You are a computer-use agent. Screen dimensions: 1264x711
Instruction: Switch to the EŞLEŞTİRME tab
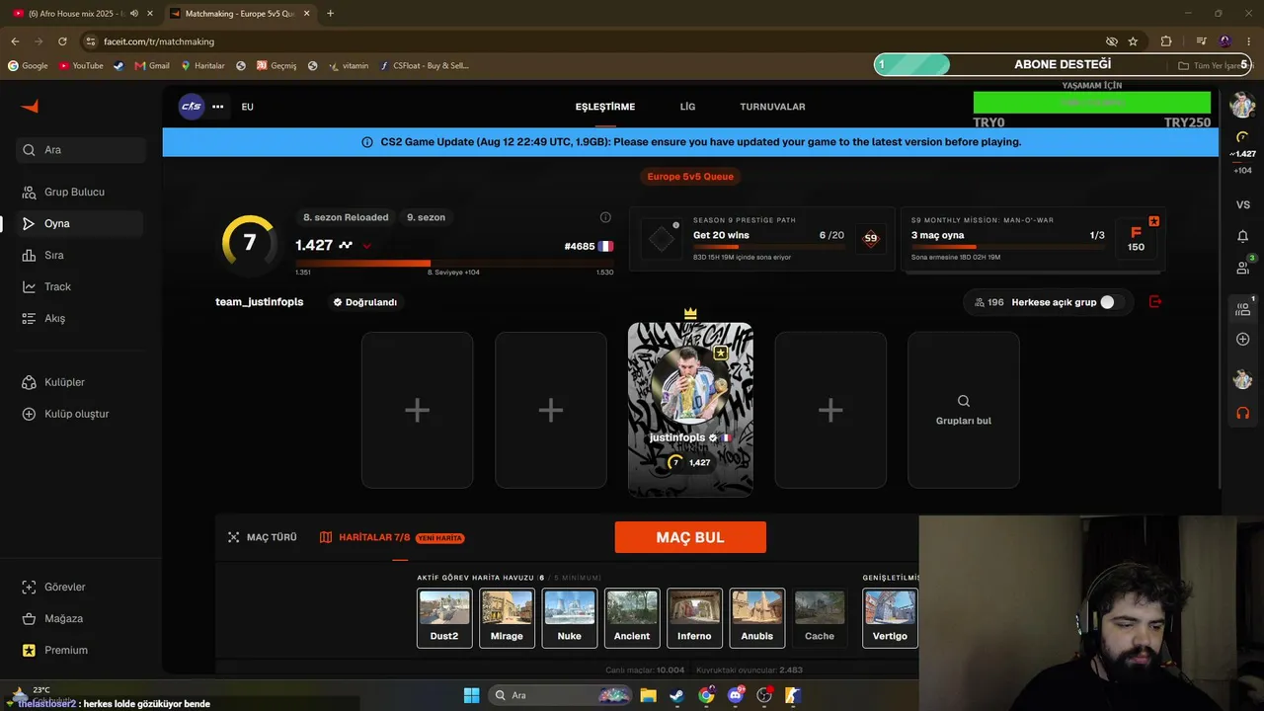click(x=605, y=107)
